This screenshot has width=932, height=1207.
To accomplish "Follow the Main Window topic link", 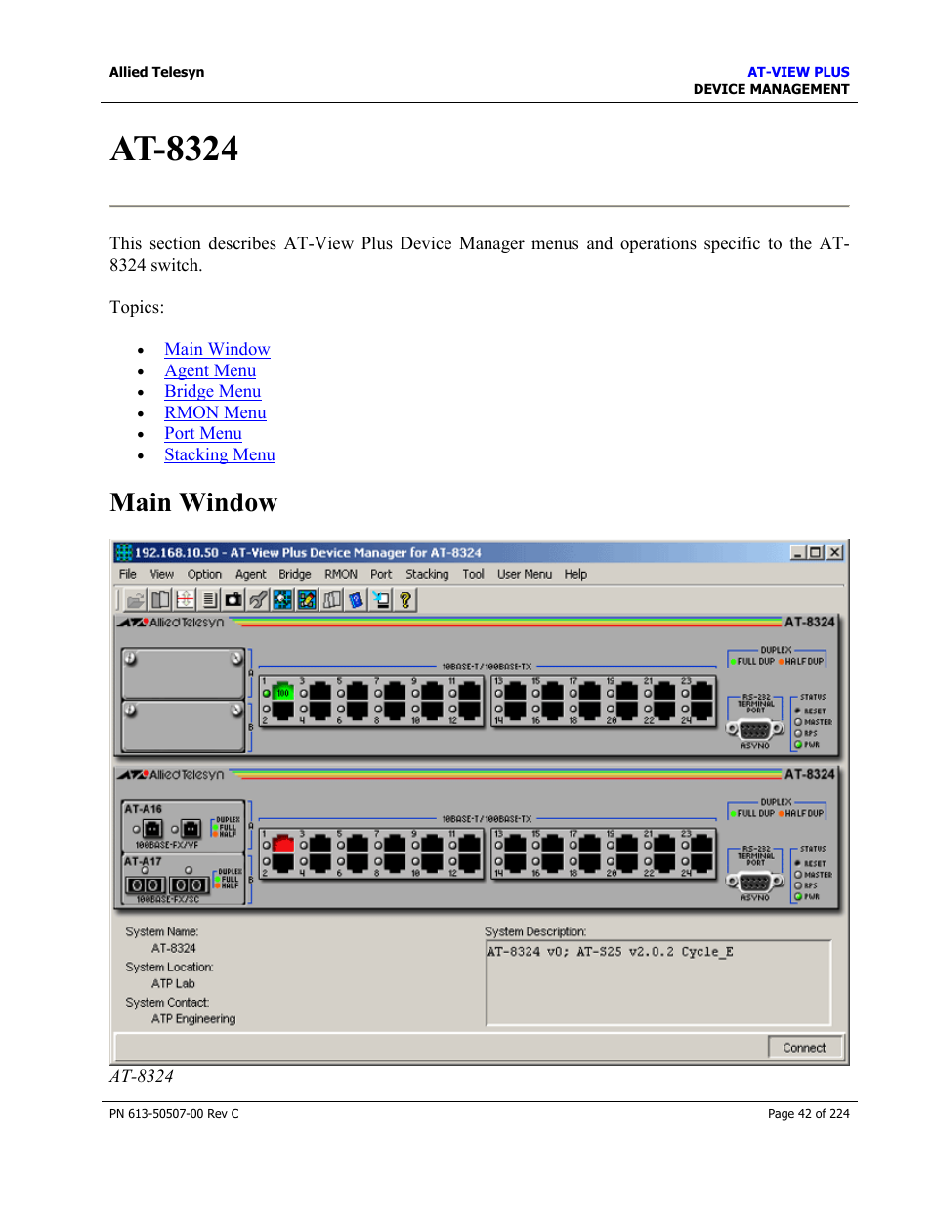I will point(217,349).
